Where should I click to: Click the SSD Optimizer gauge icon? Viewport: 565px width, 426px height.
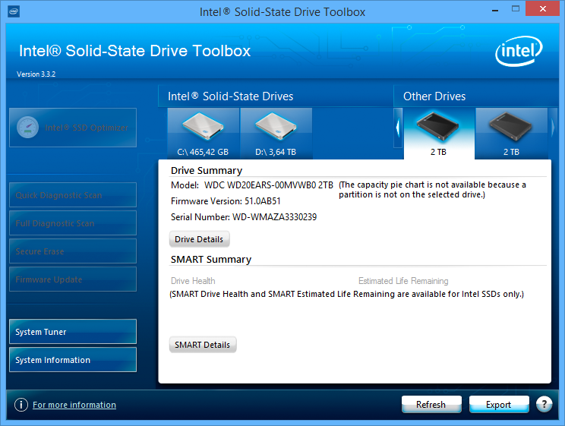point(28,128)
